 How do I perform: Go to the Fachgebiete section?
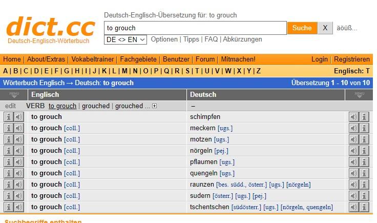point(139,59)
